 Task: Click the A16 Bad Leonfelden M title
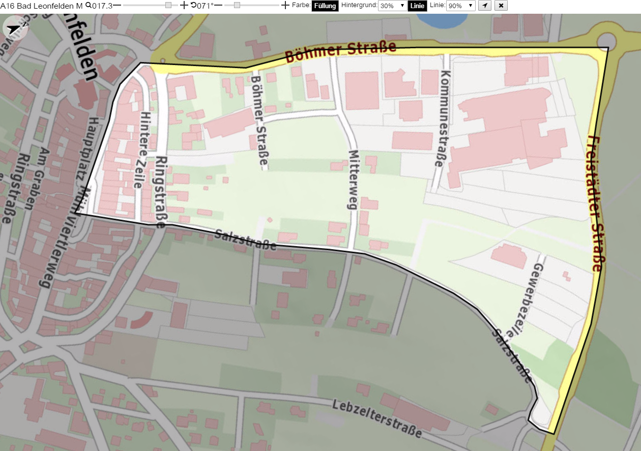pos(41,6)
